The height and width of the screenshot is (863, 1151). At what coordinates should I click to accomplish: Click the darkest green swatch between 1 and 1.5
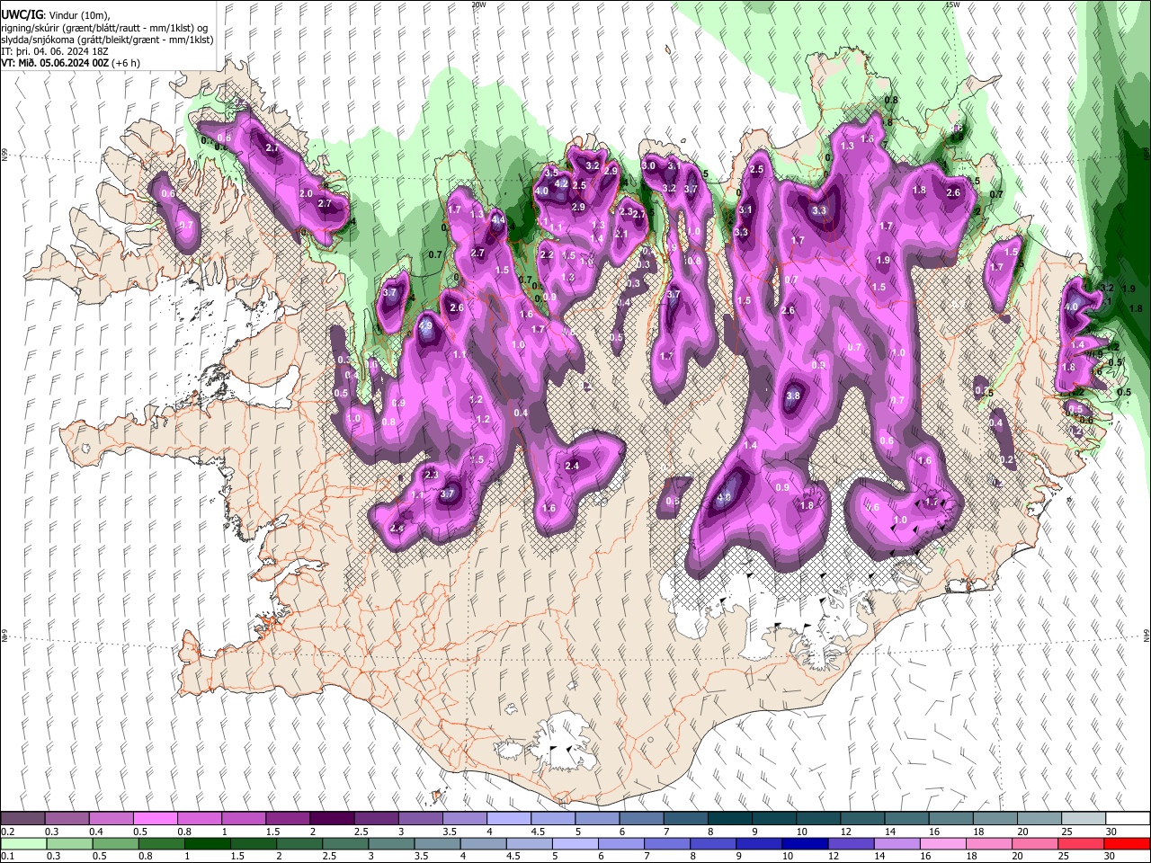tap(208, 843)
